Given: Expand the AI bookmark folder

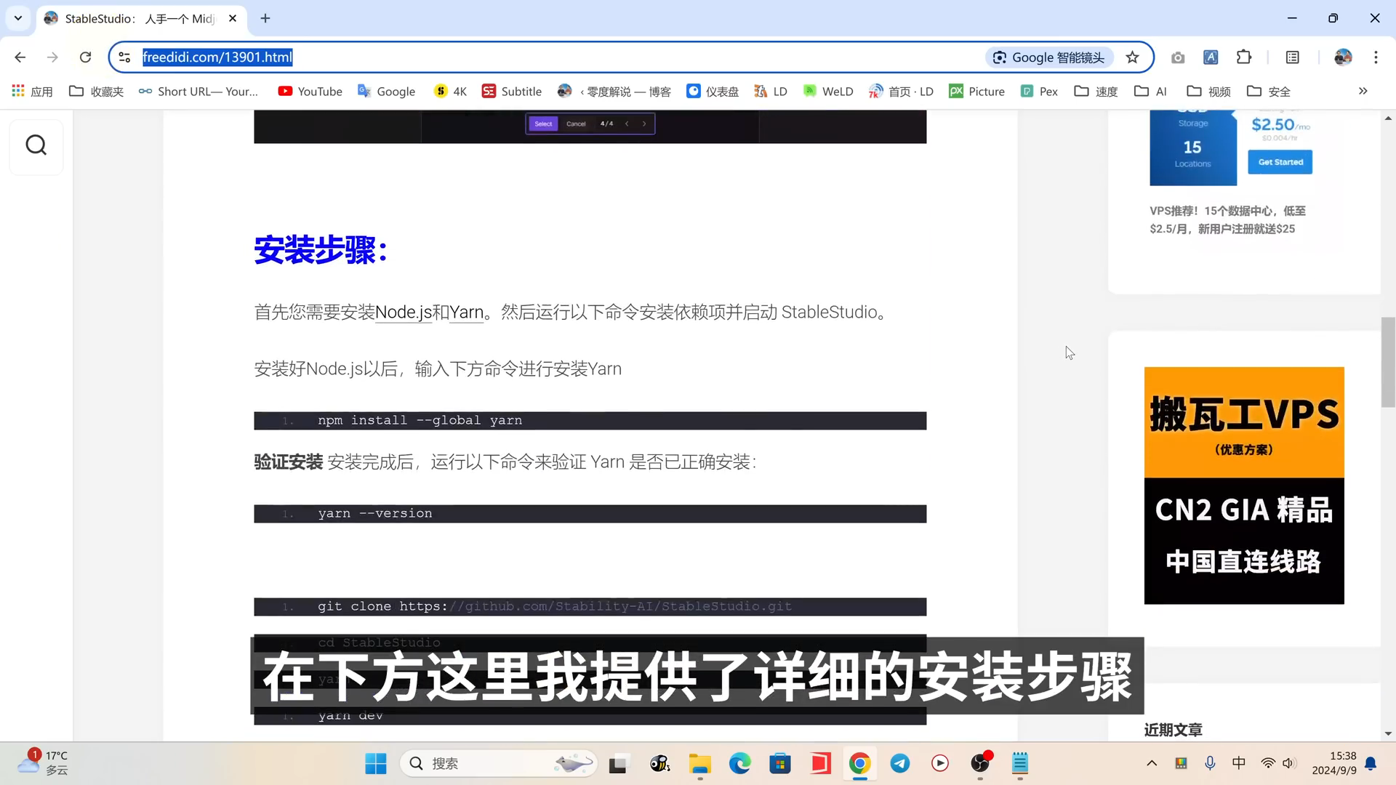Looking at the screenshot, I should tap(1150, 91).
